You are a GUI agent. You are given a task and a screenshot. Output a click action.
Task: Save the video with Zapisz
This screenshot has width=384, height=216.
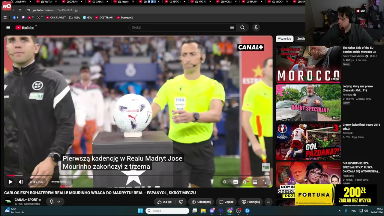[226, 202]
